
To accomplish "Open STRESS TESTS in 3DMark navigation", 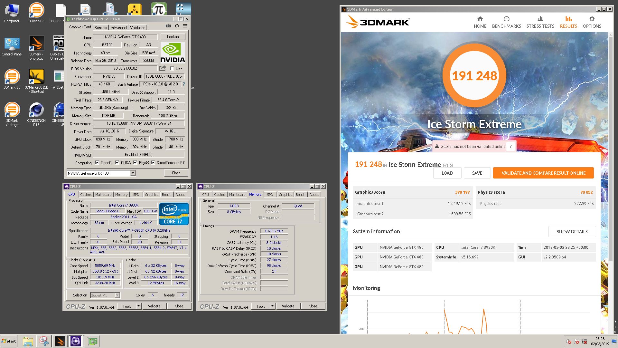I will (540, 22).
